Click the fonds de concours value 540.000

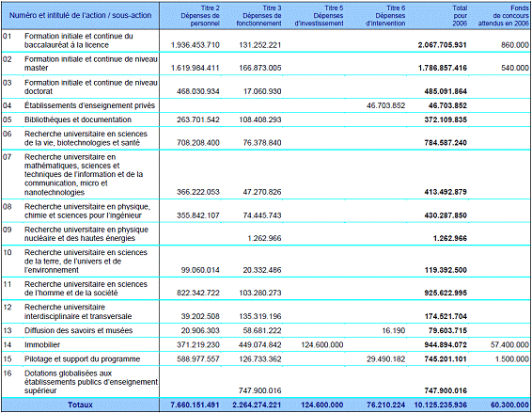pos(515,68)
